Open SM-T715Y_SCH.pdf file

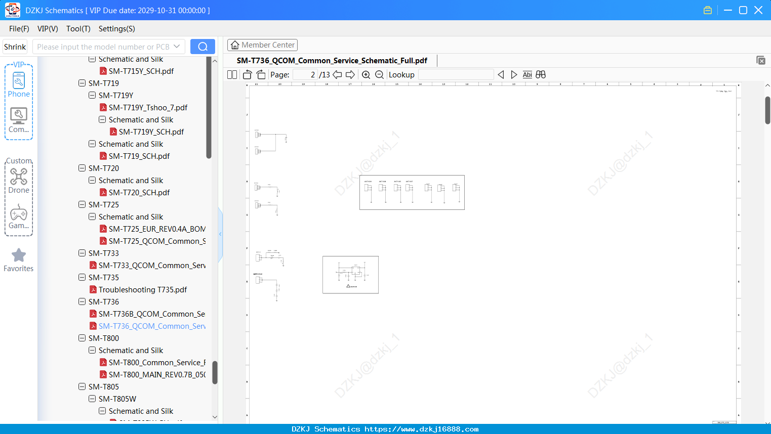point(141,71)
